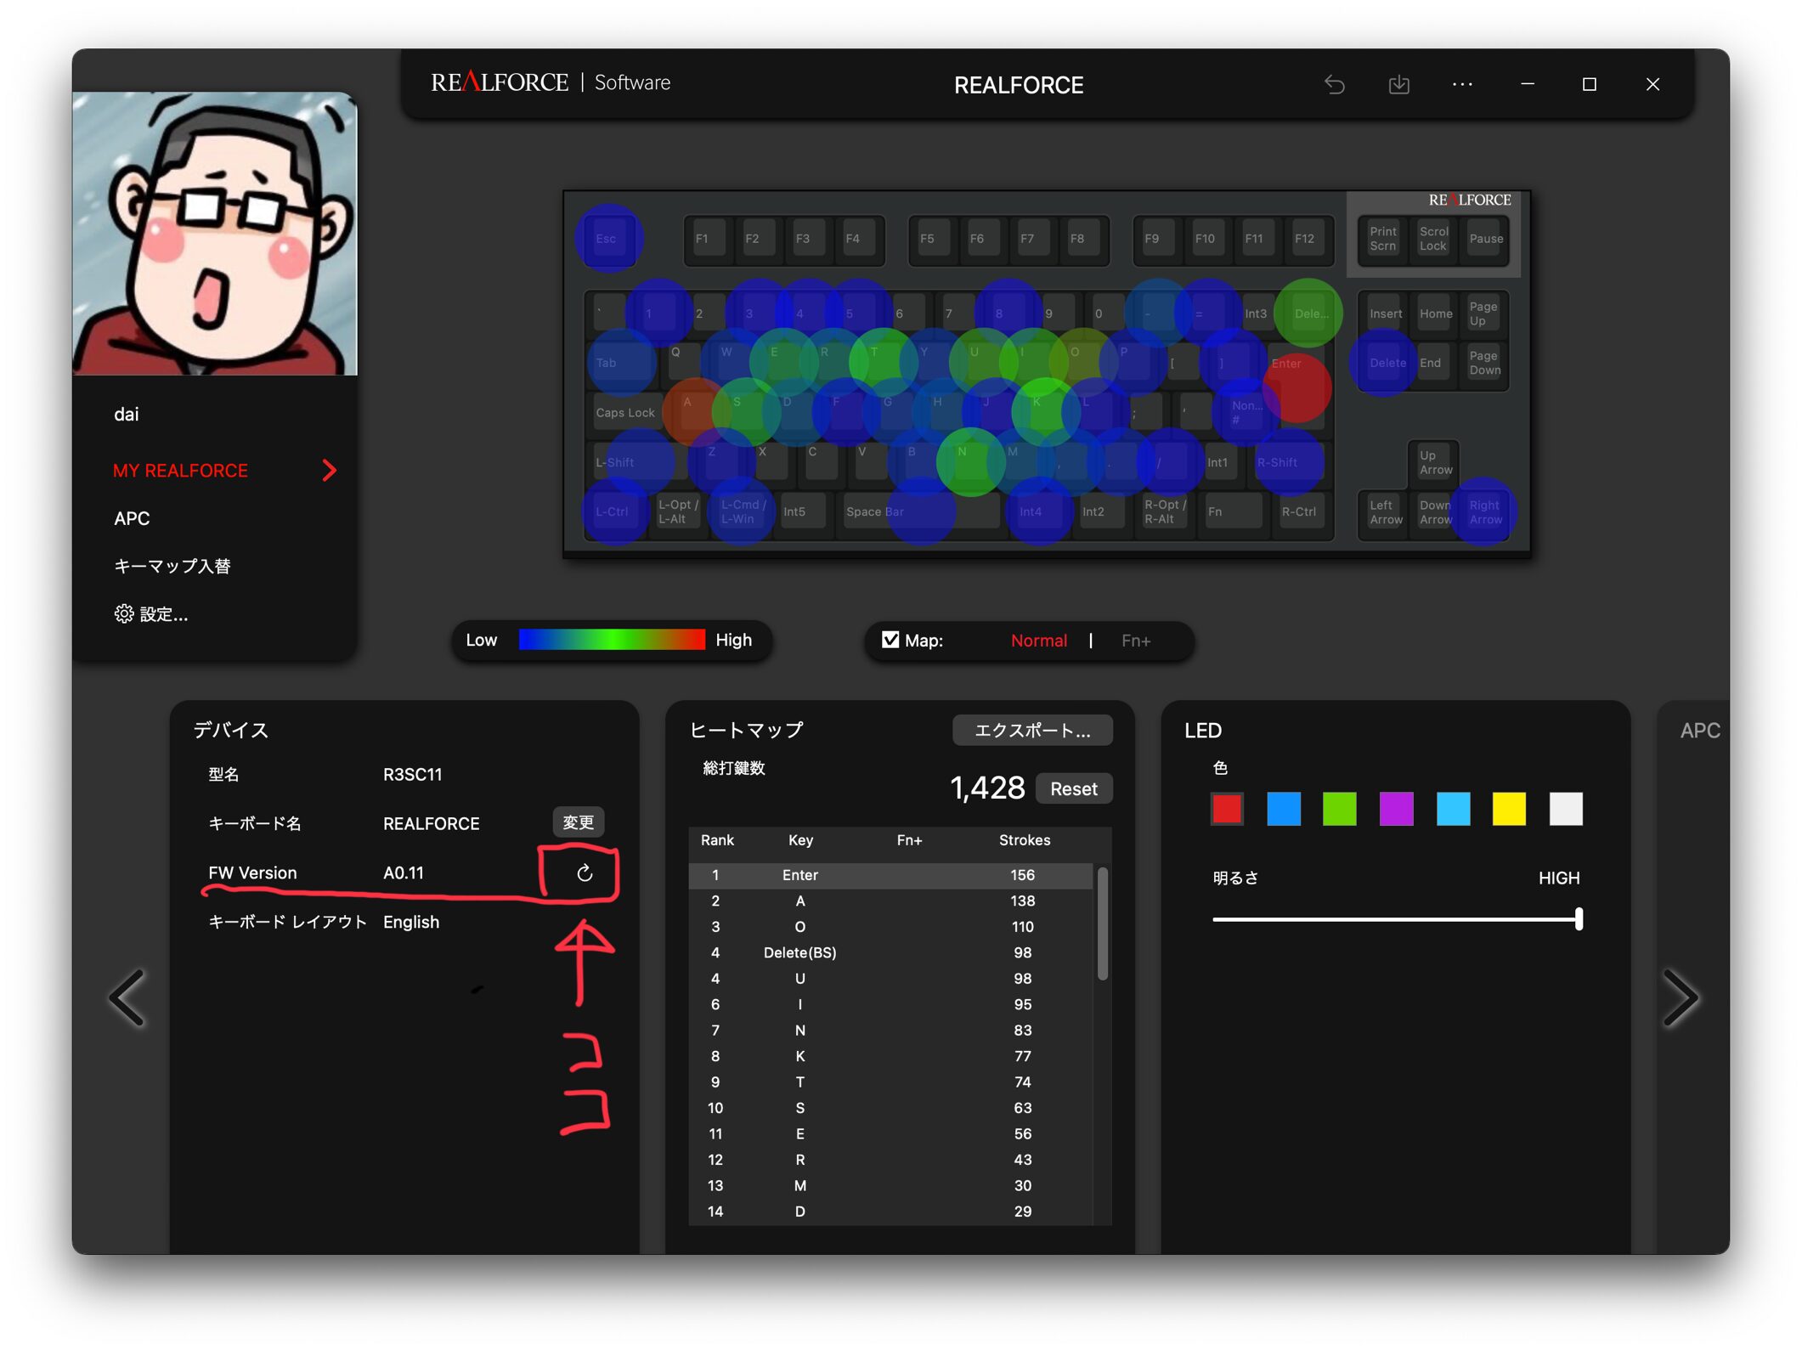Click the LED brightness slider handle
The image size is (1802, 1350).
(1579, 919)
